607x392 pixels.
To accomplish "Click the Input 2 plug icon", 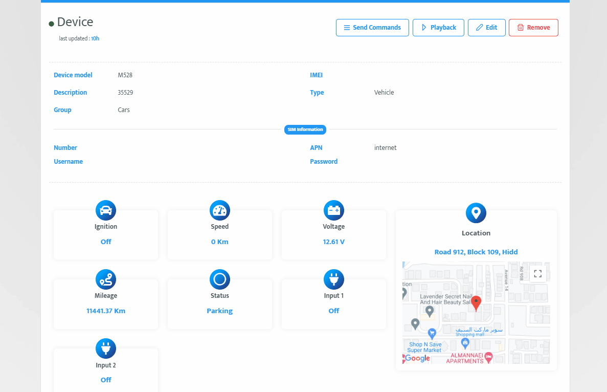I will click(x=106, y=349).
